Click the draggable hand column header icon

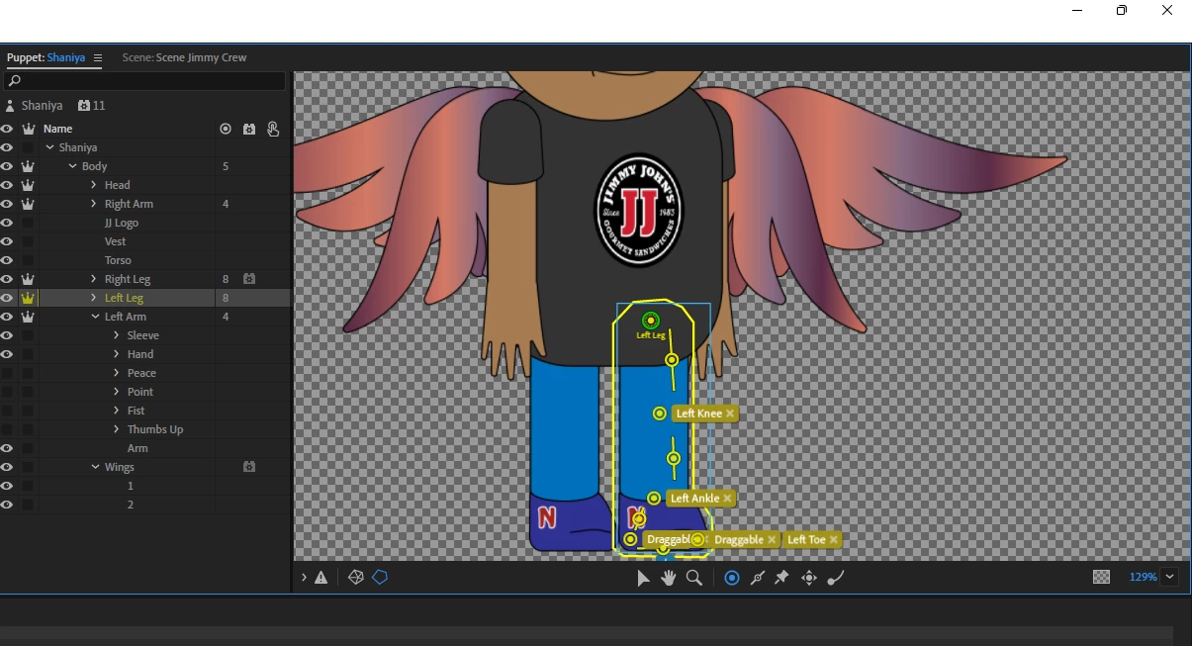pos(273,129)
